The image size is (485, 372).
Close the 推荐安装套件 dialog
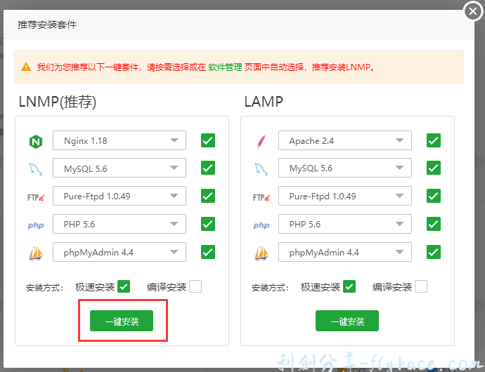[x=472, y=12]
